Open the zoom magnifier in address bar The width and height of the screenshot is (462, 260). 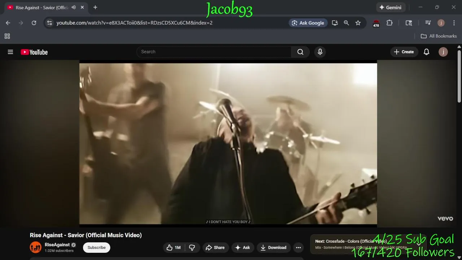tap(346, 23)
